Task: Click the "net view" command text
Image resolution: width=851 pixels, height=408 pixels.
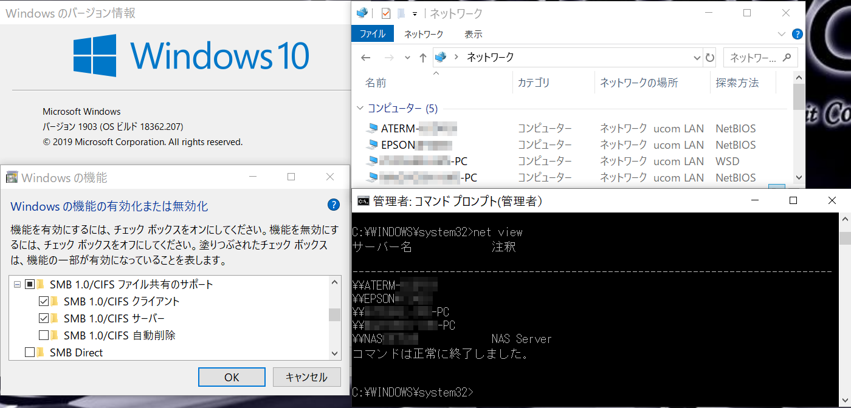Action: click(498, 232)
